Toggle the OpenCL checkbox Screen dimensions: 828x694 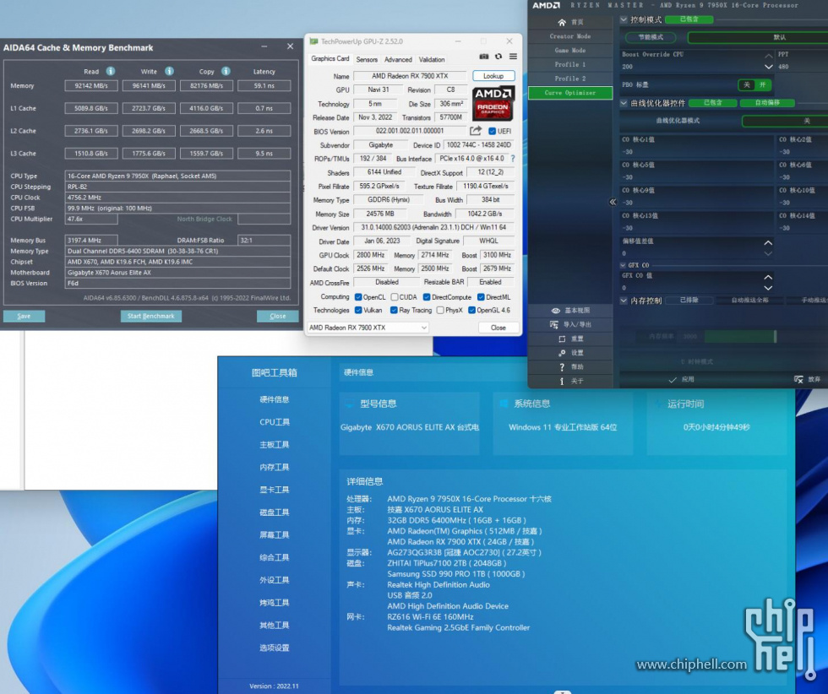(358, 297)
